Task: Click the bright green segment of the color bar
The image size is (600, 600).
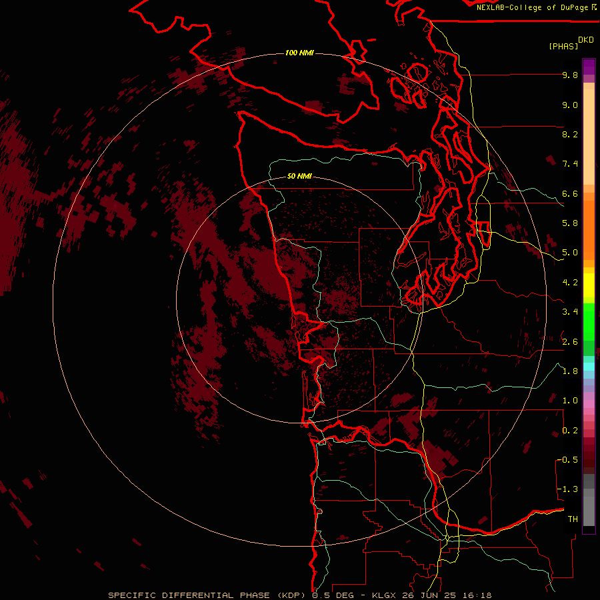Action: pos(589,321)
